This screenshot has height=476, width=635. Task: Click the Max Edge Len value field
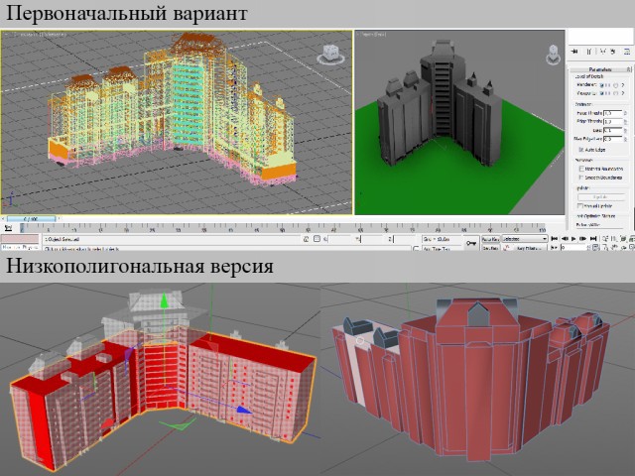pyautogui.click(x=612, y=139)
